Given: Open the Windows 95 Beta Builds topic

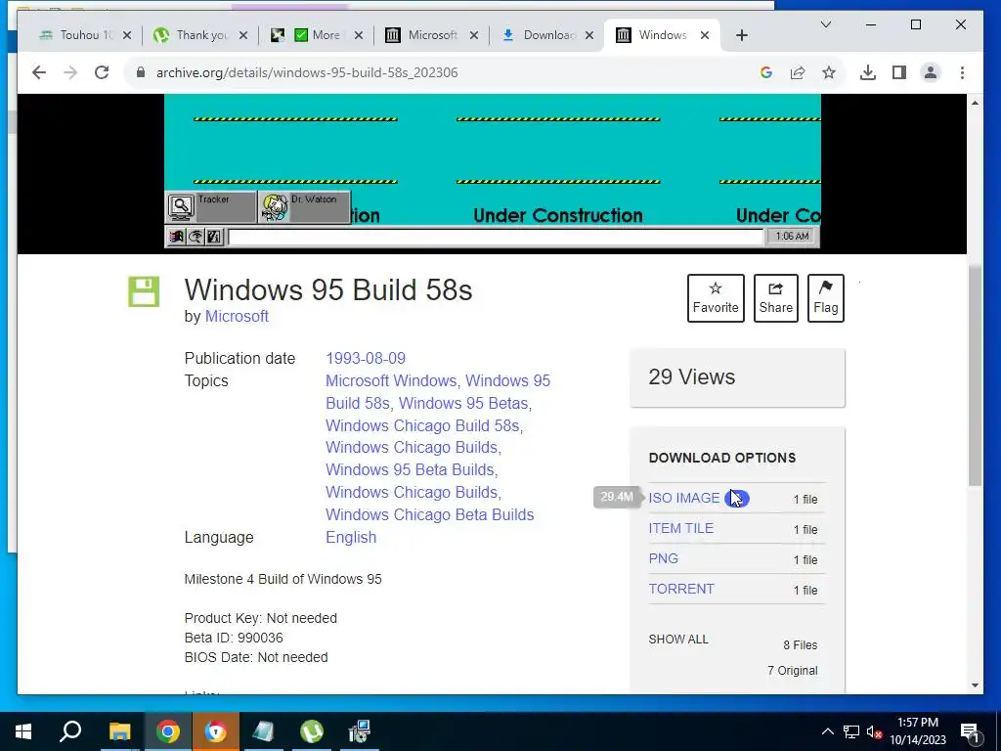Looking at the screenshot, I should click(x=410, y=470).
